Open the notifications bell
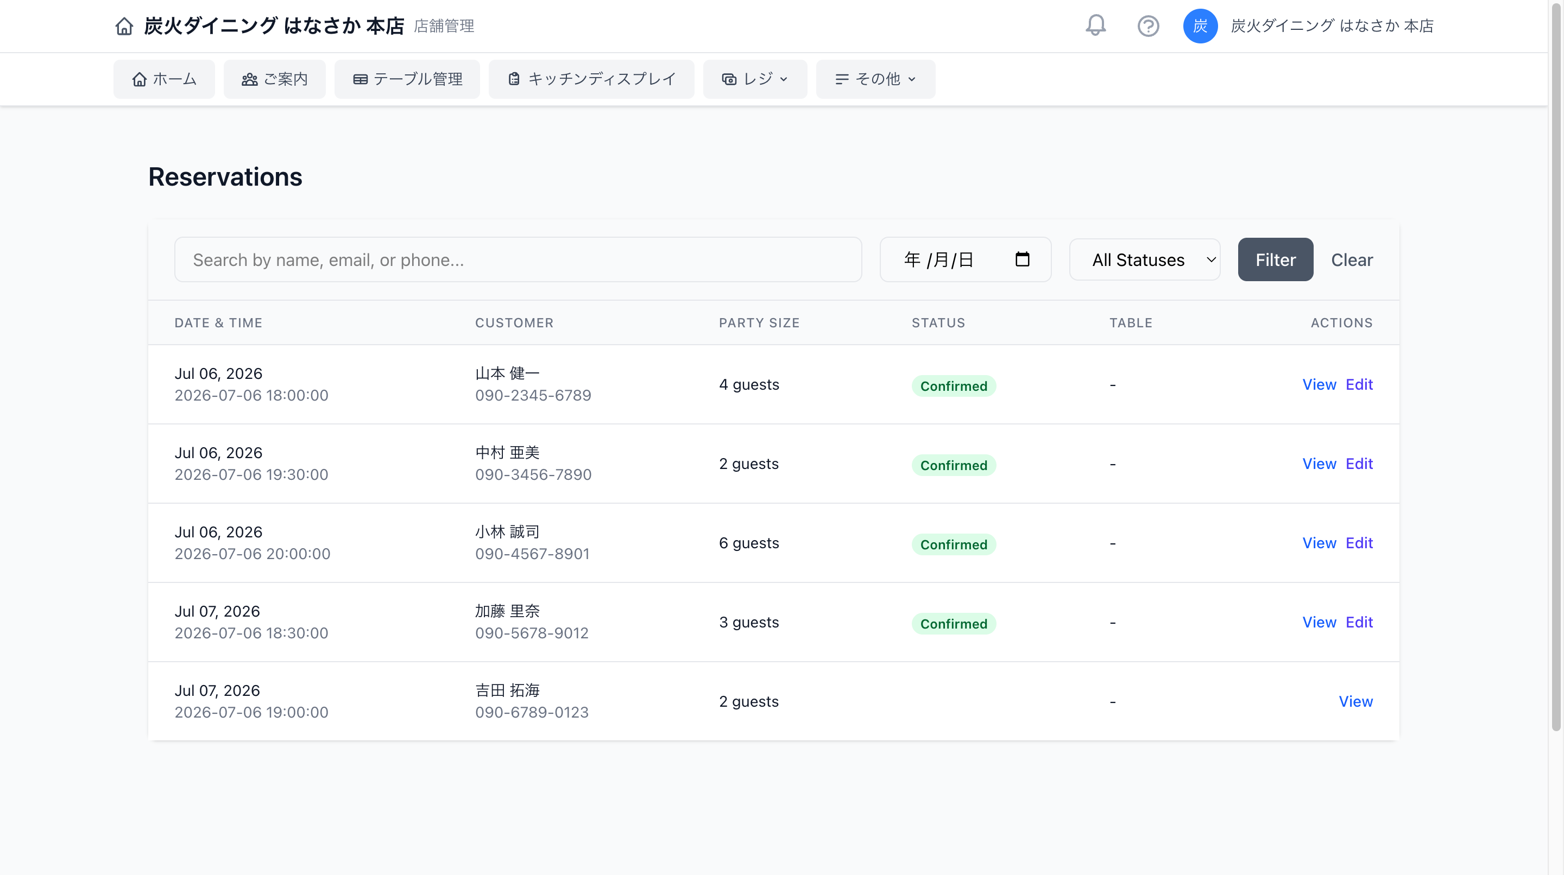This screenshot has height=875, width=1564. [x=1096, y=26]
